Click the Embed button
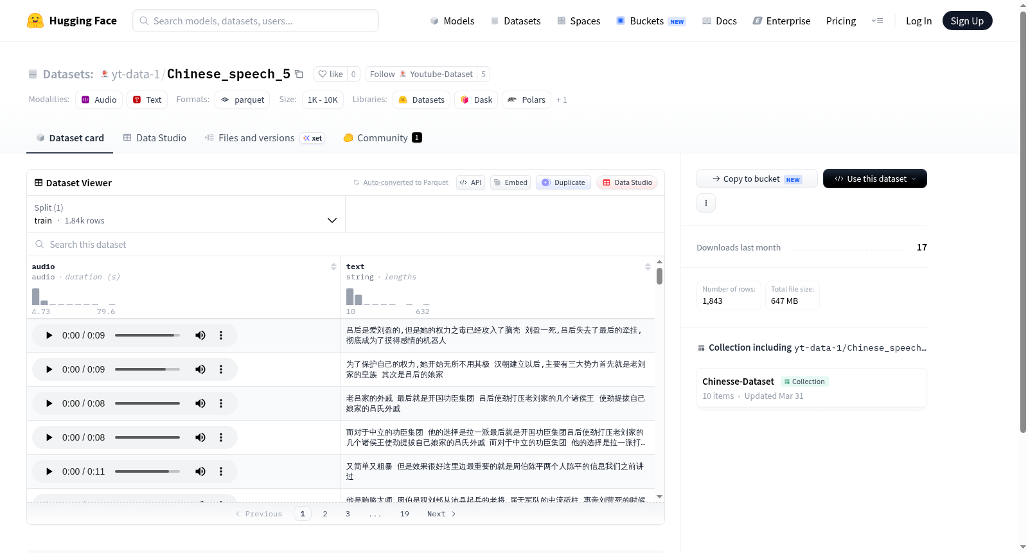Image resolution: width=1028 pixels, height=553 pixels. [x=510, y=182]
